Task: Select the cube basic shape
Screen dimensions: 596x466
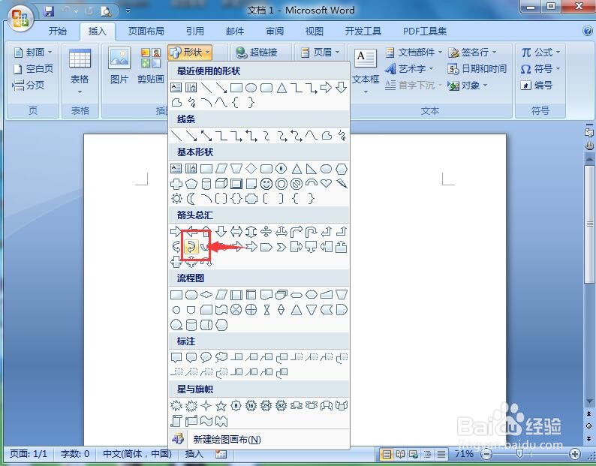Action: click(x=221, y=184)
